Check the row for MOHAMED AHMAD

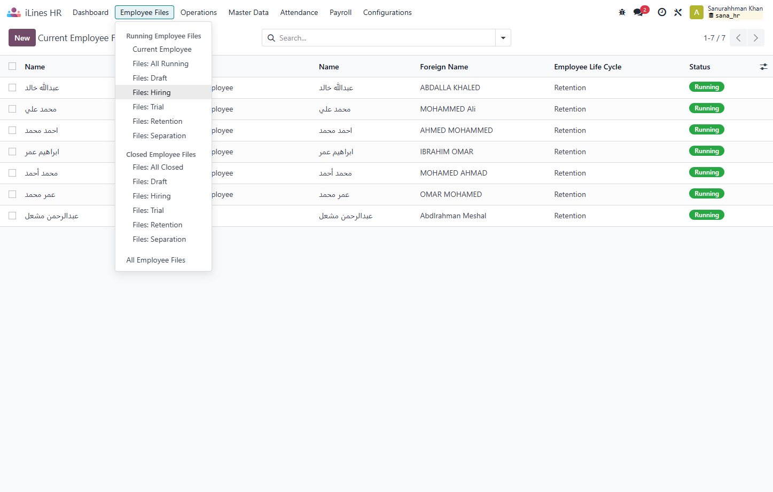pyautogui.click(x=12, y=173)
